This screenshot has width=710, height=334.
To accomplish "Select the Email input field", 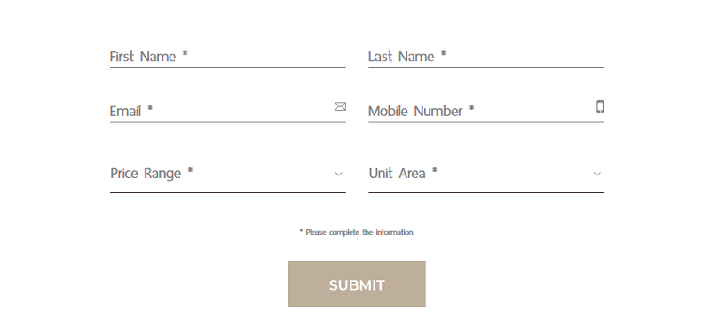I will 228,111.
